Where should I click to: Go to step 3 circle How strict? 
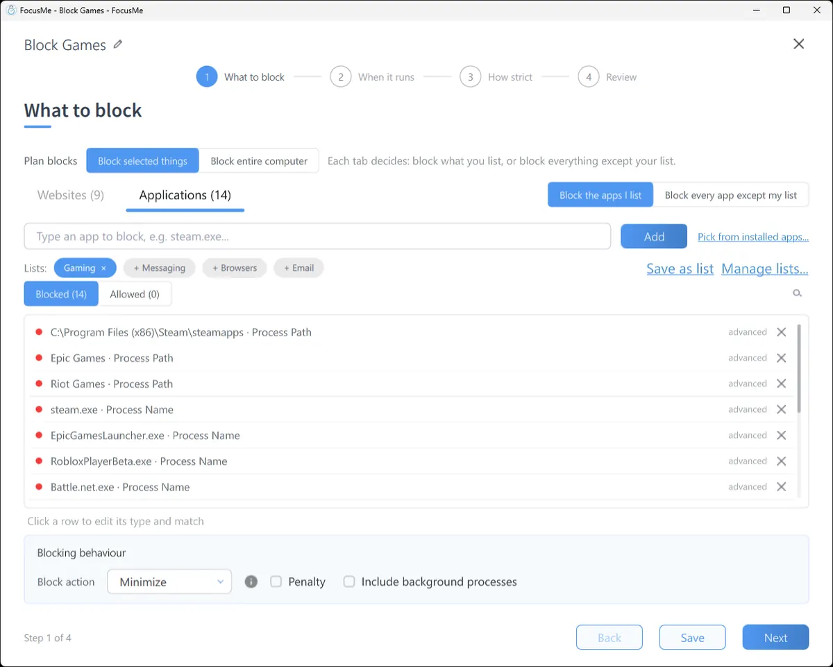tap(471, 76)
